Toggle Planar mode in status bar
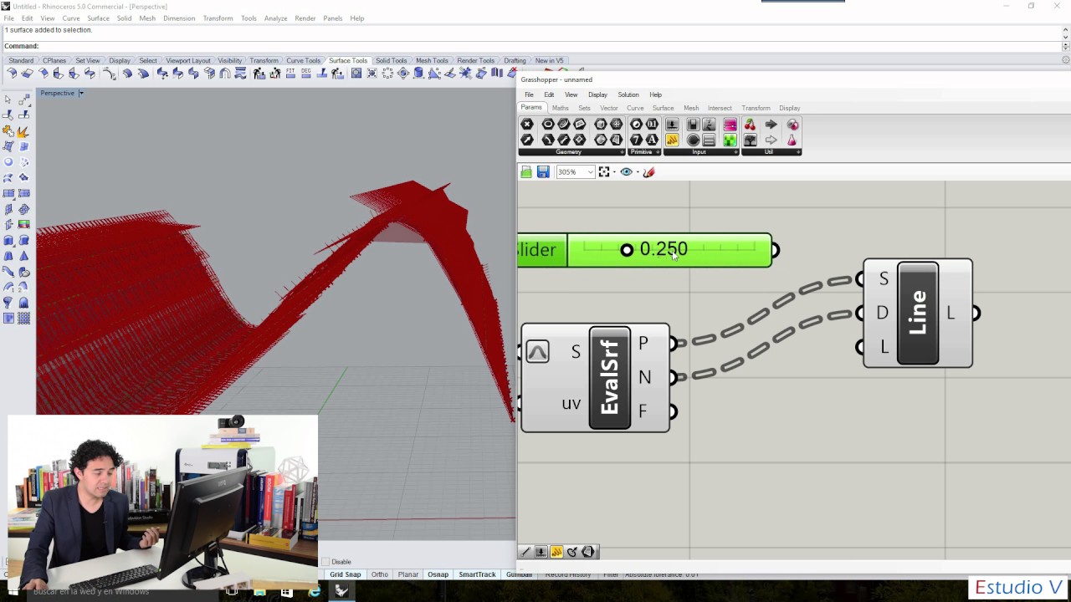Viewport: 1071px width, 602px height. tap(408, 574)
